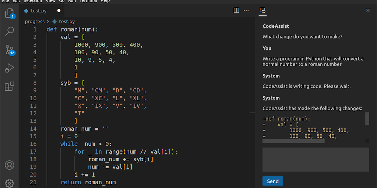Expand the progress folder breadcrumb

click(35, 22)
